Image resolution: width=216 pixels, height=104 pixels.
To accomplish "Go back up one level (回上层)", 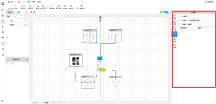I will (x=10, y=7).
